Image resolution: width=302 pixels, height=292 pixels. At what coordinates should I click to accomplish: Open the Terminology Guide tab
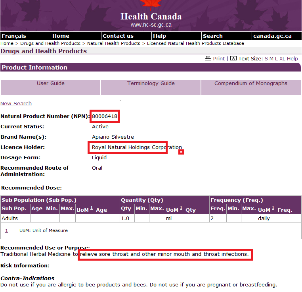point(151,87)
